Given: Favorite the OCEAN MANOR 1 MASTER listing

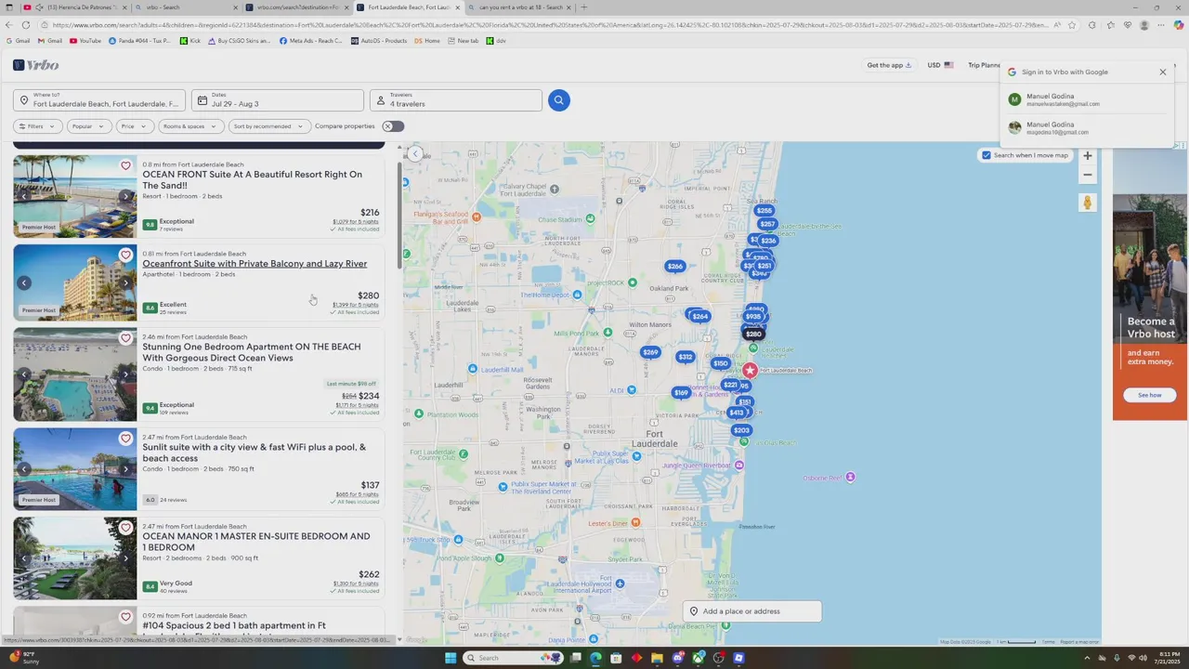Looking at the screenshot, I should coord(125,528).
